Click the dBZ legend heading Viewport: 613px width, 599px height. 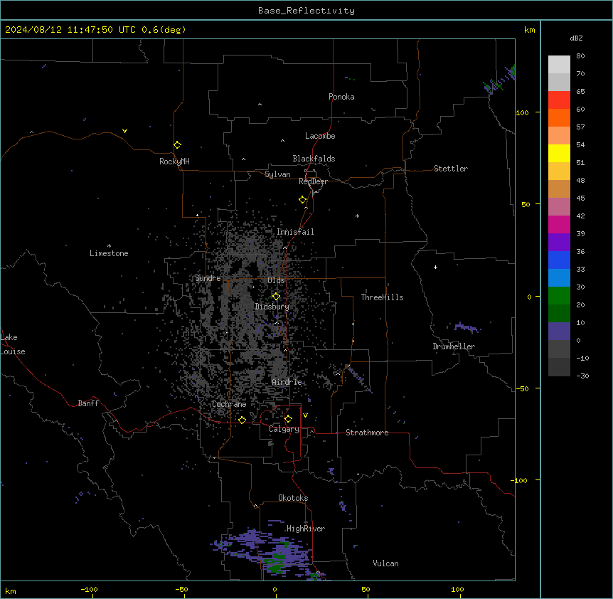pyautogui.click(x=576, y=38)
